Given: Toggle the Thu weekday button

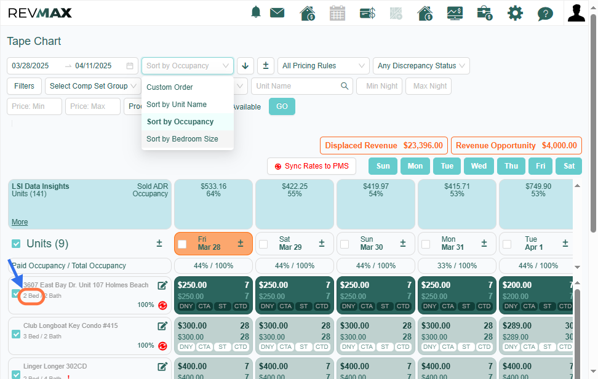Looking at the screenshot, I should tap(511, 166).
